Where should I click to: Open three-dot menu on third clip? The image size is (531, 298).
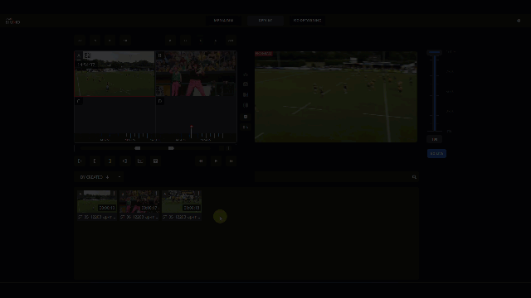[199, 194]
